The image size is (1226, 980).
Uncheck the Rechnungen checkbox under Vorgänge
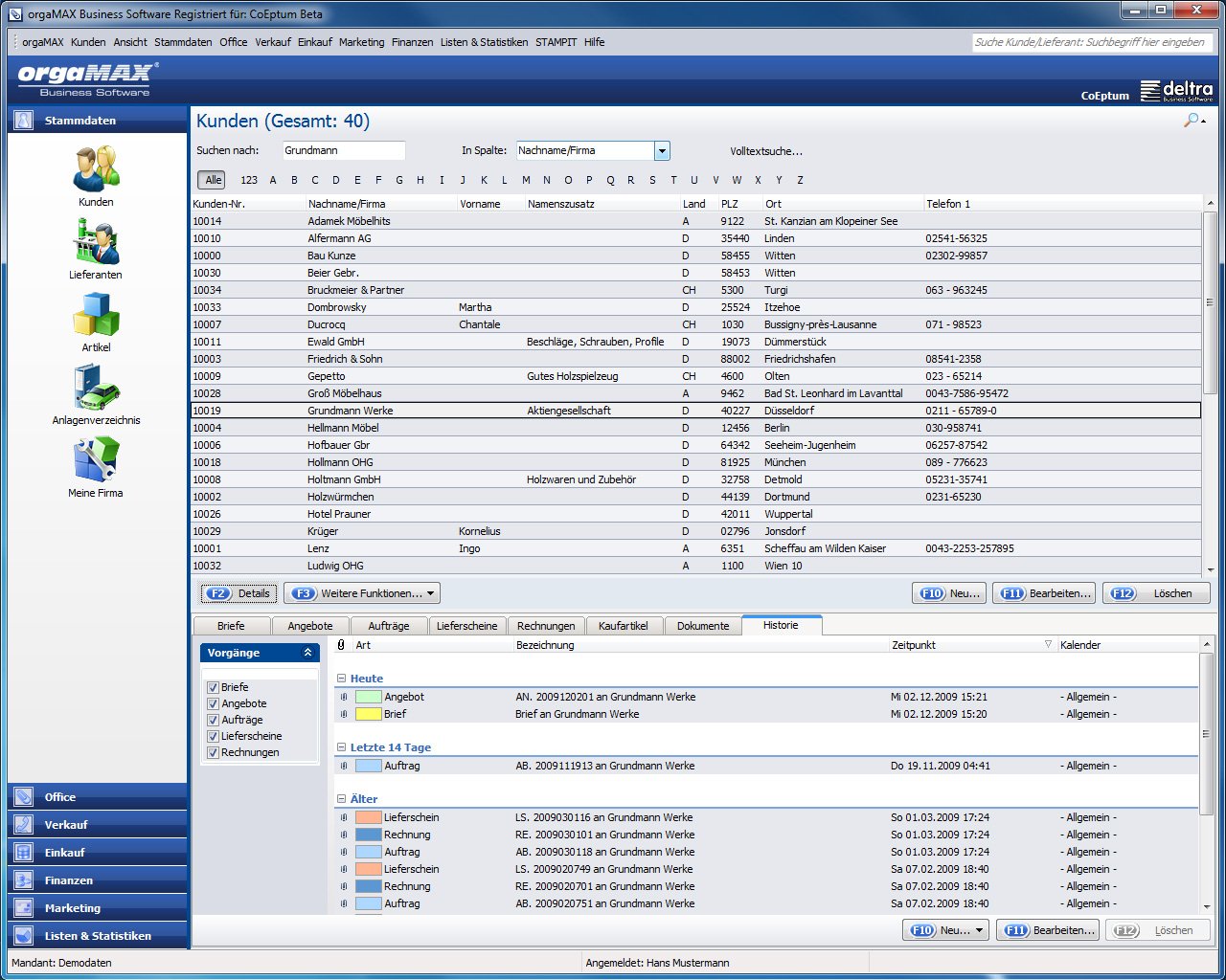tap(214, 752)
